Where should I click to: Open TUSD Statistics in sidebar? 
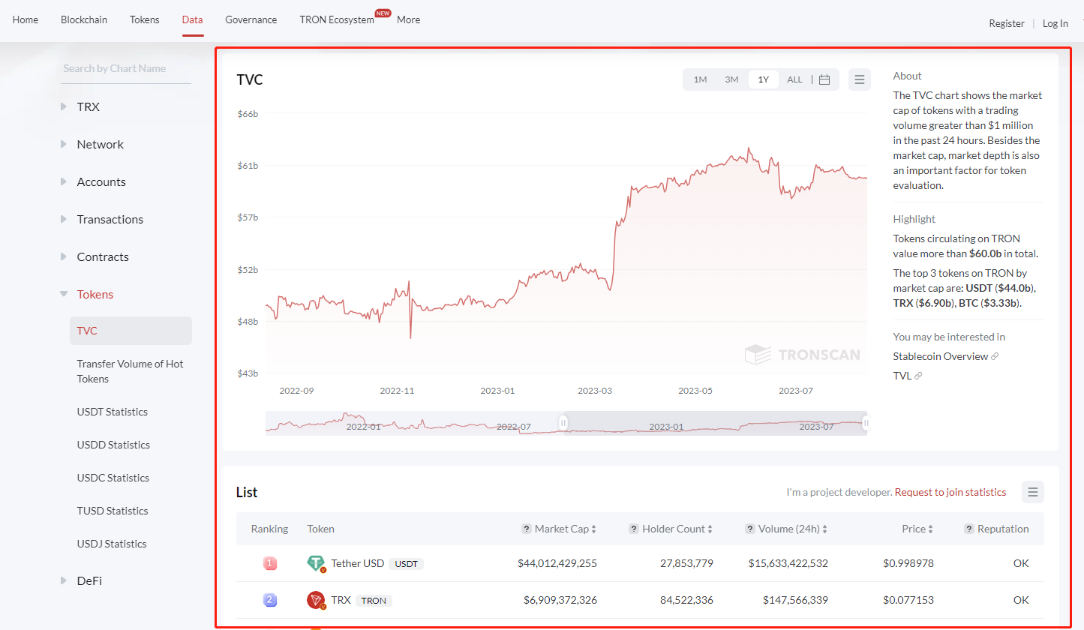(x=113, y=511)
